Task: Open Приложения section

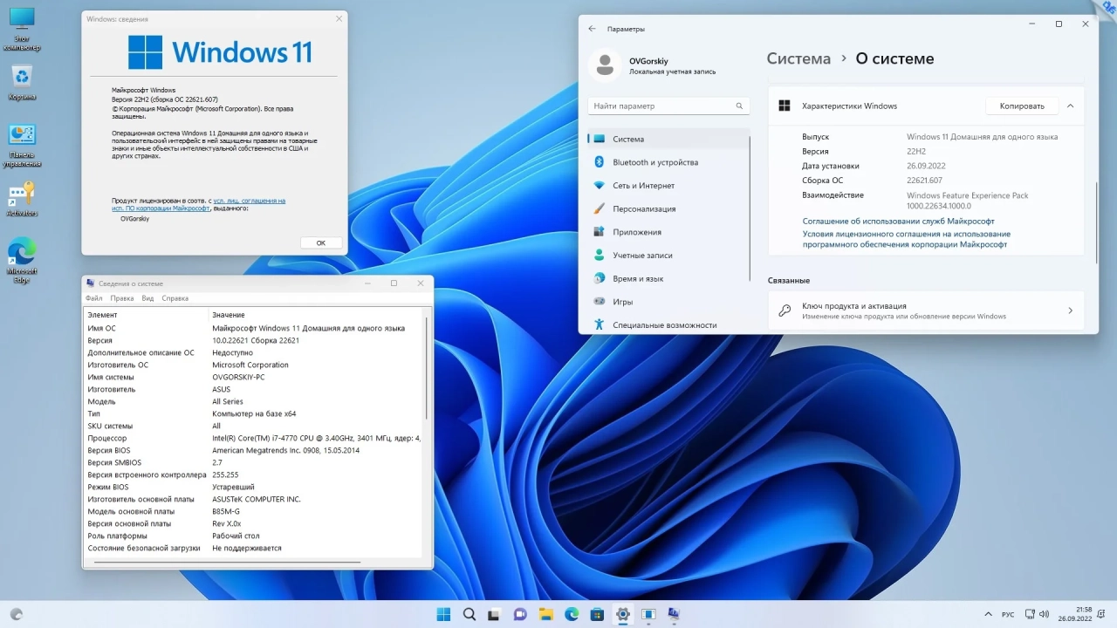Action: click(x=668, y=232)
